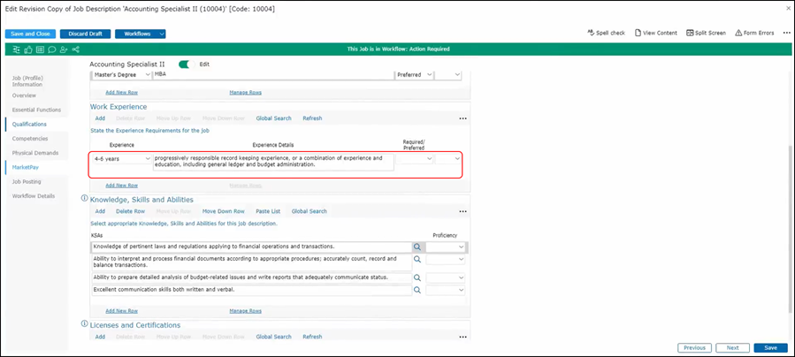Screen dimensions: 795x357
Task: Open the Workflows dropdown button
Action: 140,34
